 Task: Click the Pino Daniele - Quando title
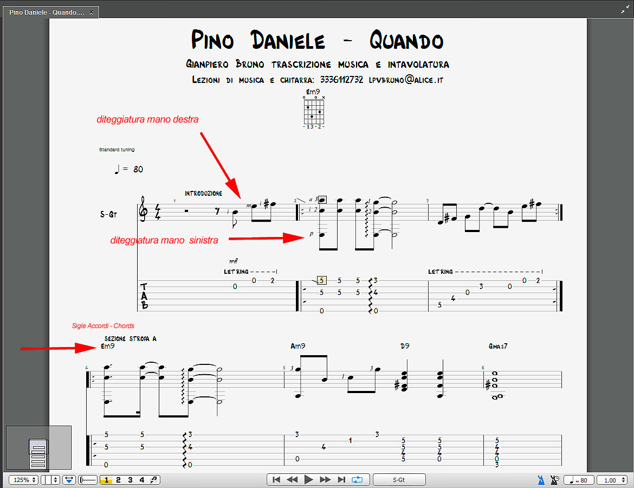[317, 40]
